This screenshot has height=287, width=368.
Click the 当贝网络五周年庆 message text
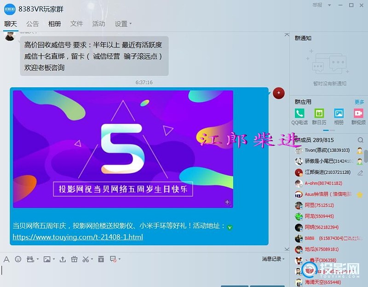(x=119, y=226)
